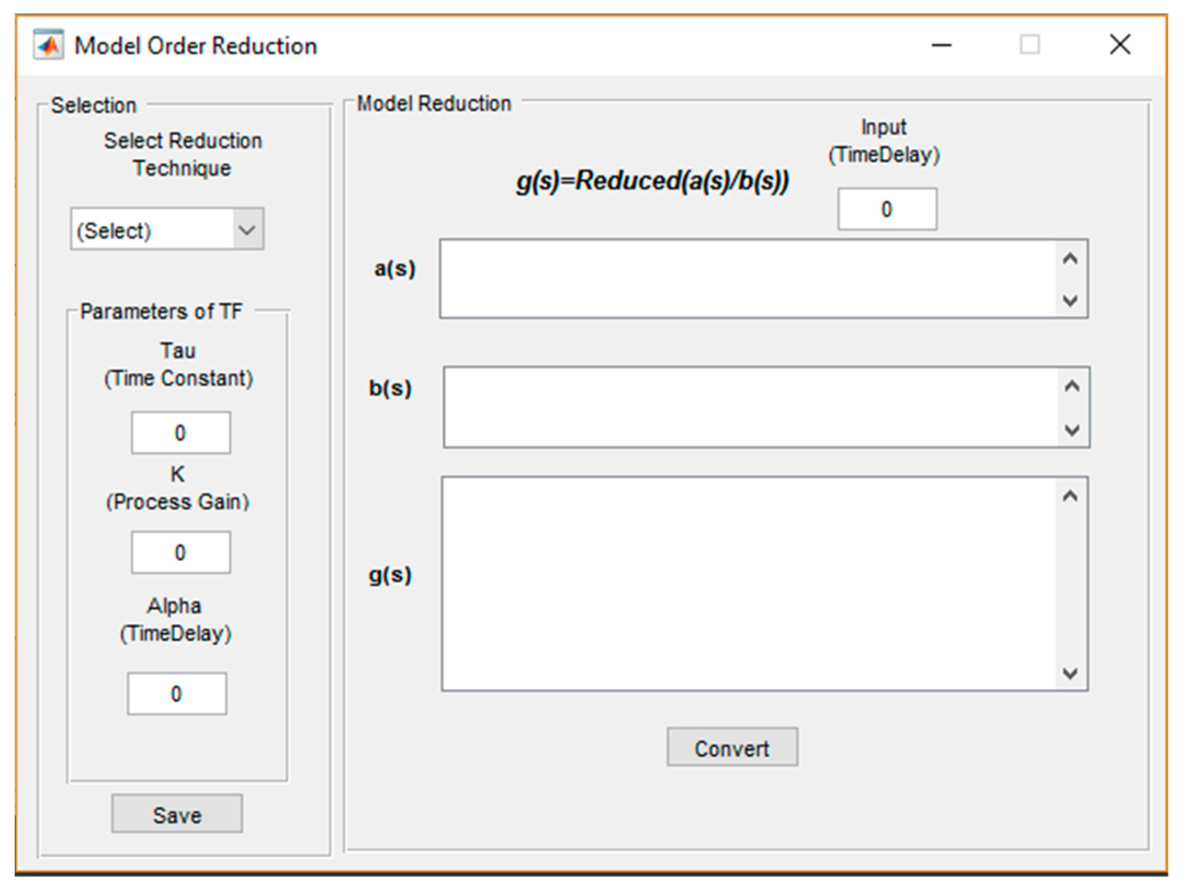Select the K process gain field

click(180, 552)
